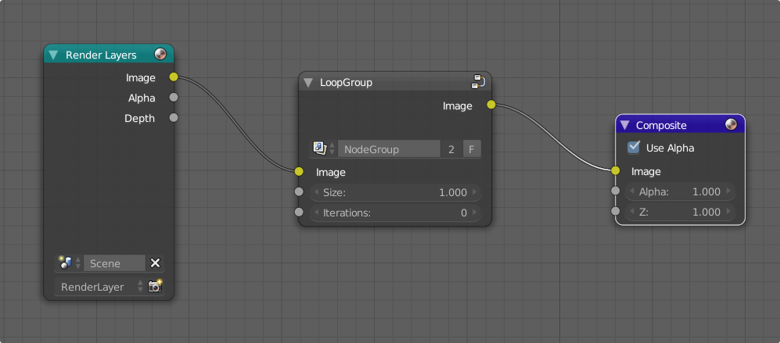Image resolution: width=780 pixels, height=343 pixels.
Task: Select the Composite node title
Action: (661, 125)
